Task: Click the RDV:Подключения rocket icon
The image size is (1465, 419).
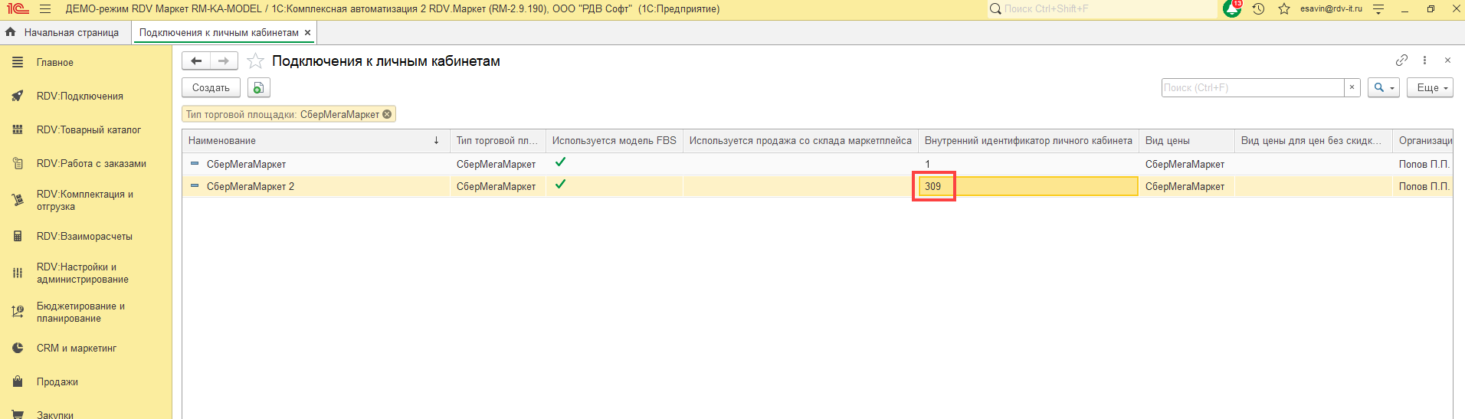Action: click(x=18, y=97)
